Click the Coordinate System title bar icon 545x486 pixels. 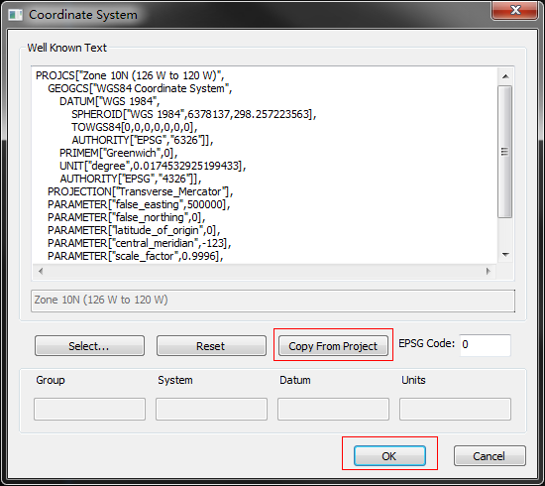(x=16, y=15)
